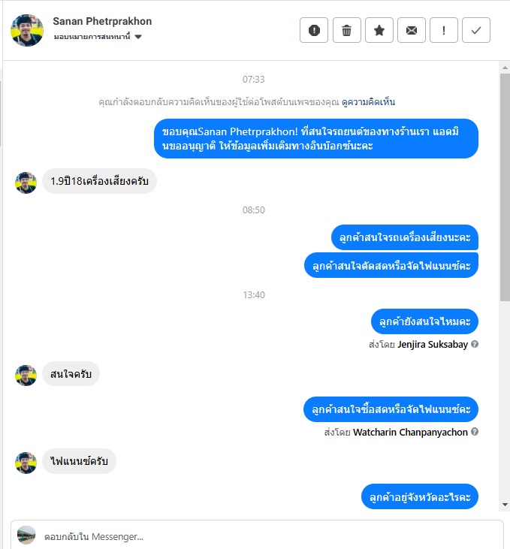Expand the assign conversation dropdown arrow
This screenshot has height=549, width=510.
point(138,37)
